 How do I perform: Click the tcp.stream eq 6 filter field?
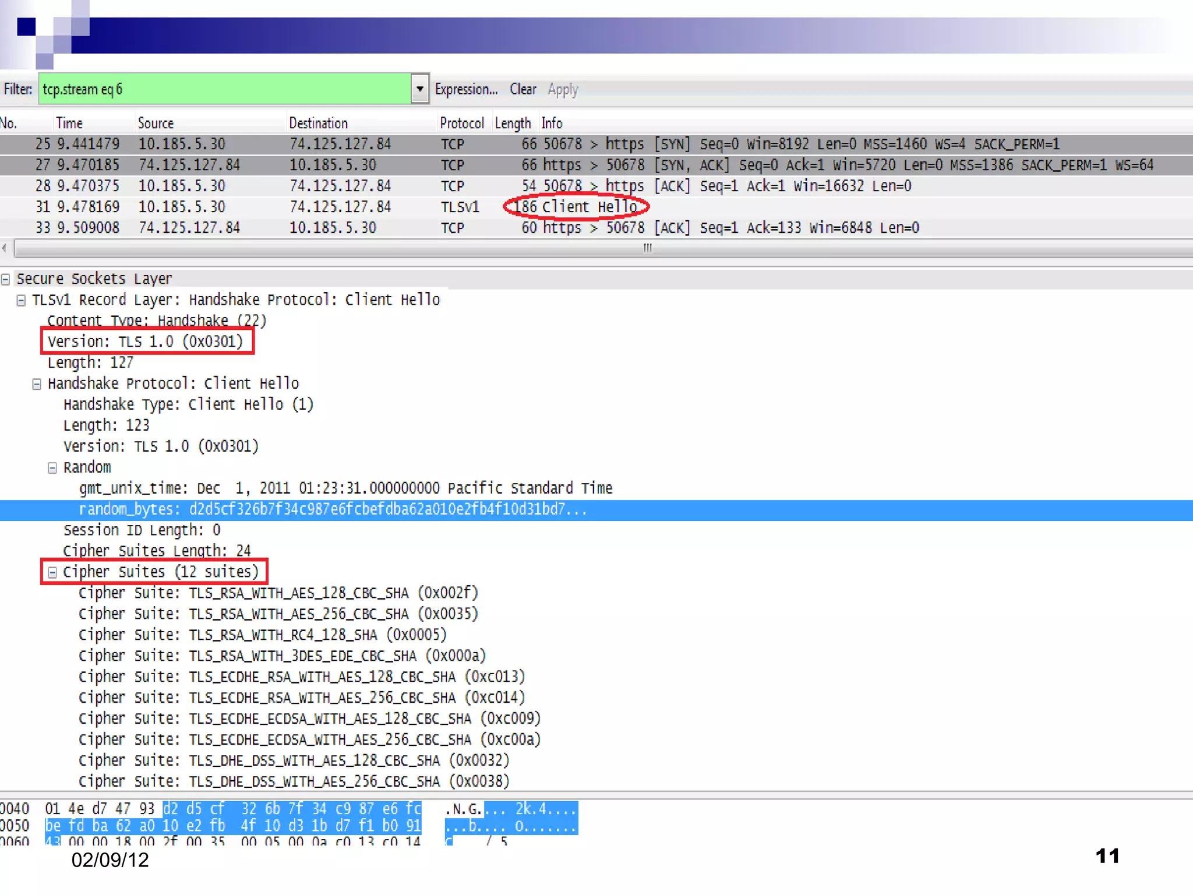[224, 89]
